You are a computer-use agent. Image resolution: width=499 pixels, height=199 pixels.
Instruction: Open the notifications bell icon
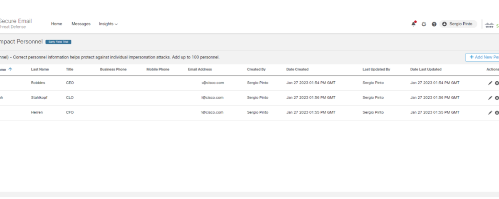pos(413,24)
